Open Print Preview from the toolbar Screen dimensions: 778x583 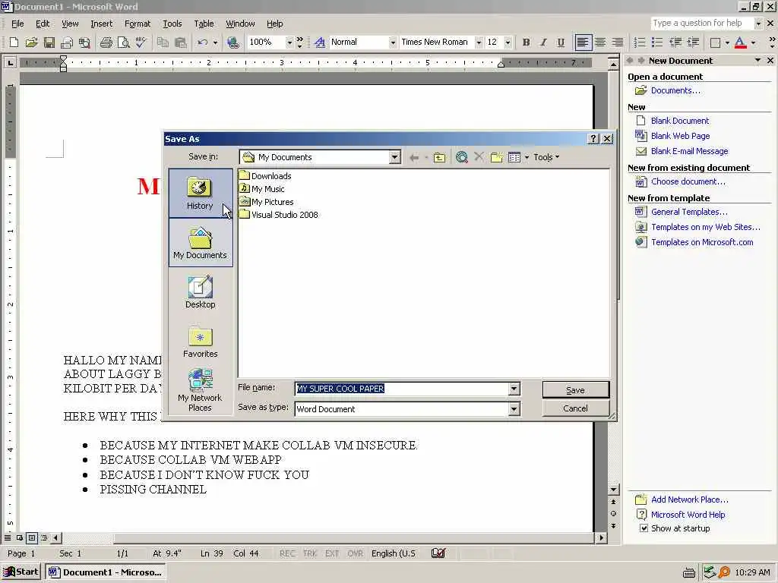click(x=123, y=43)
